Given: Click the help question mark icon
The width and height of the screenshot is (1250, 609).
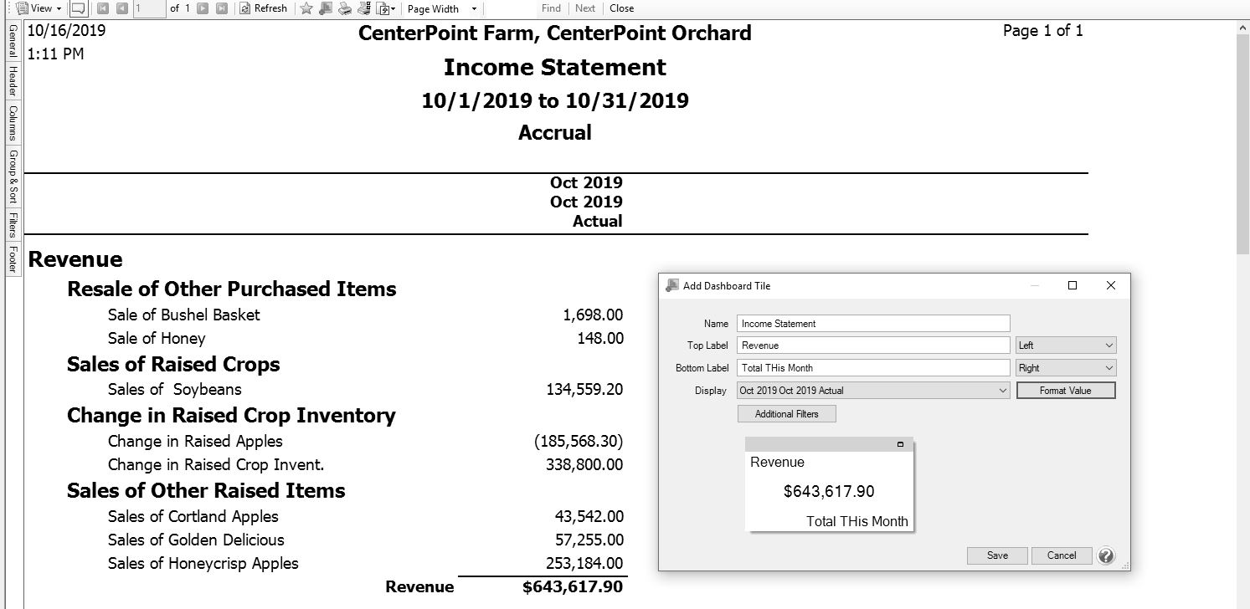Looking at the screenshot, I should click(x=1106, y=555).
